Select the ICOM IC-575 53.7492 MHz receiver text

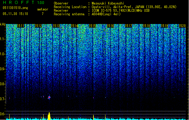(x=120, y=10)
